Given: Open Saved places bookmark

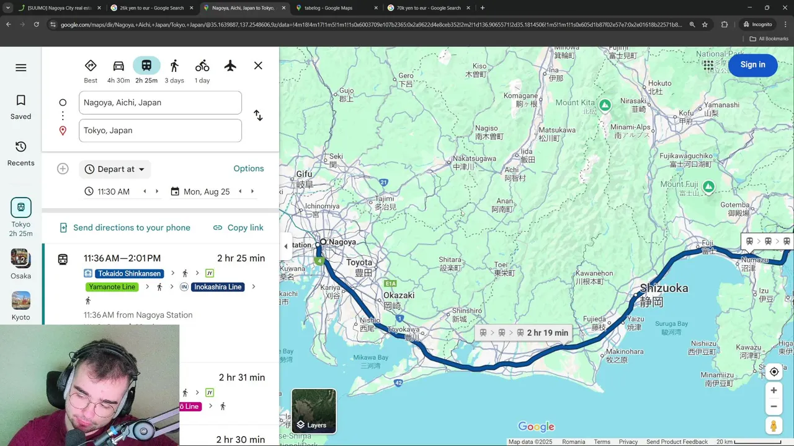Looking at the screenshot, I should tap(20, 107).
